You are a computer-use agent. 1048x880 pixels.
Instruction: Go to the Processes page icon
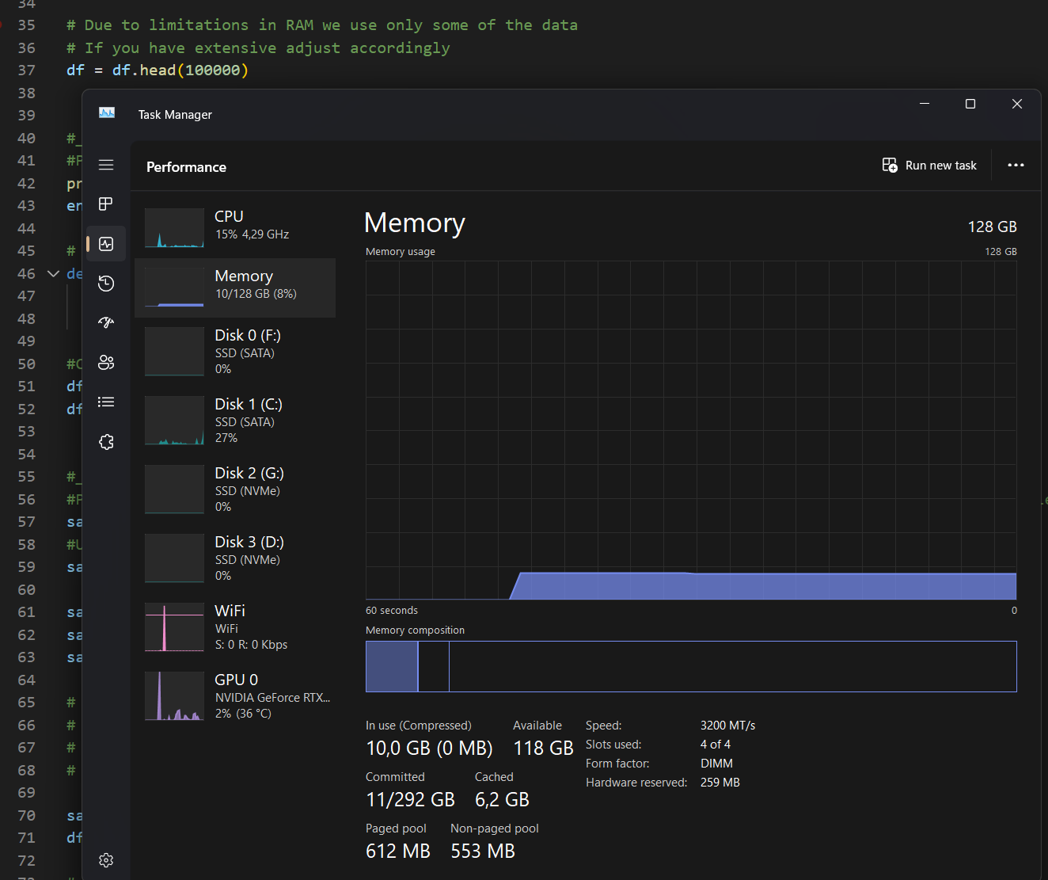click(106, 204)
